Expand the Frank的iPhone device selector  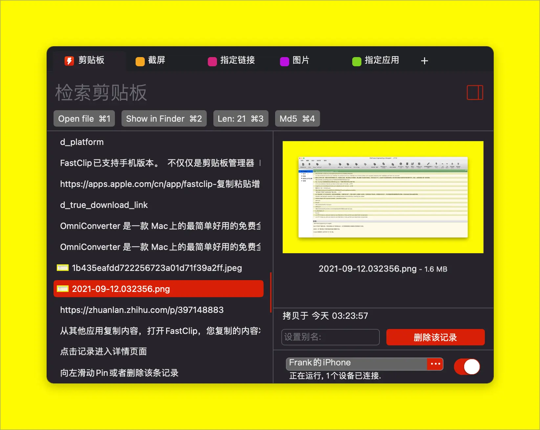pyautogui.click(x=356, y=363)
